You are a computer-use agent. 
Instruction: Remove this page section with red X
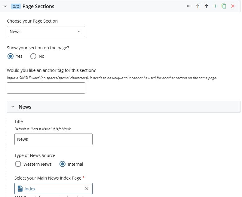(x=233, y=6)
